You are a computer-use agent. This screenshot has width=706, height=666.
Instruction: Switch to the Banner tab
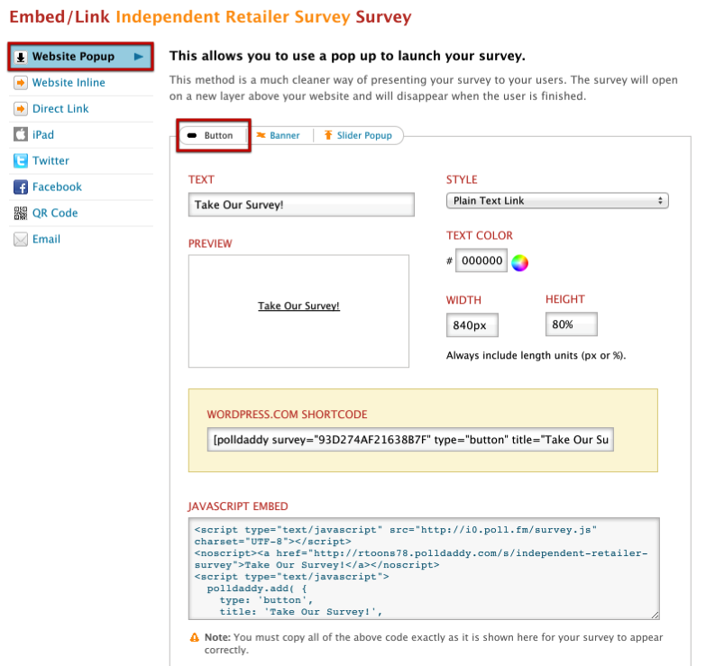(278, 136)
